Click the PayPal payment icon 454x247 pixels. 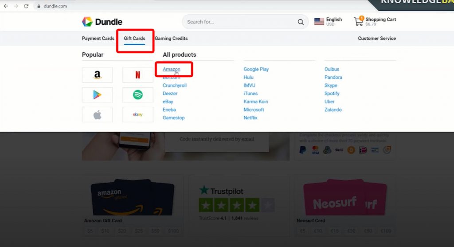[x=303, y=150]
